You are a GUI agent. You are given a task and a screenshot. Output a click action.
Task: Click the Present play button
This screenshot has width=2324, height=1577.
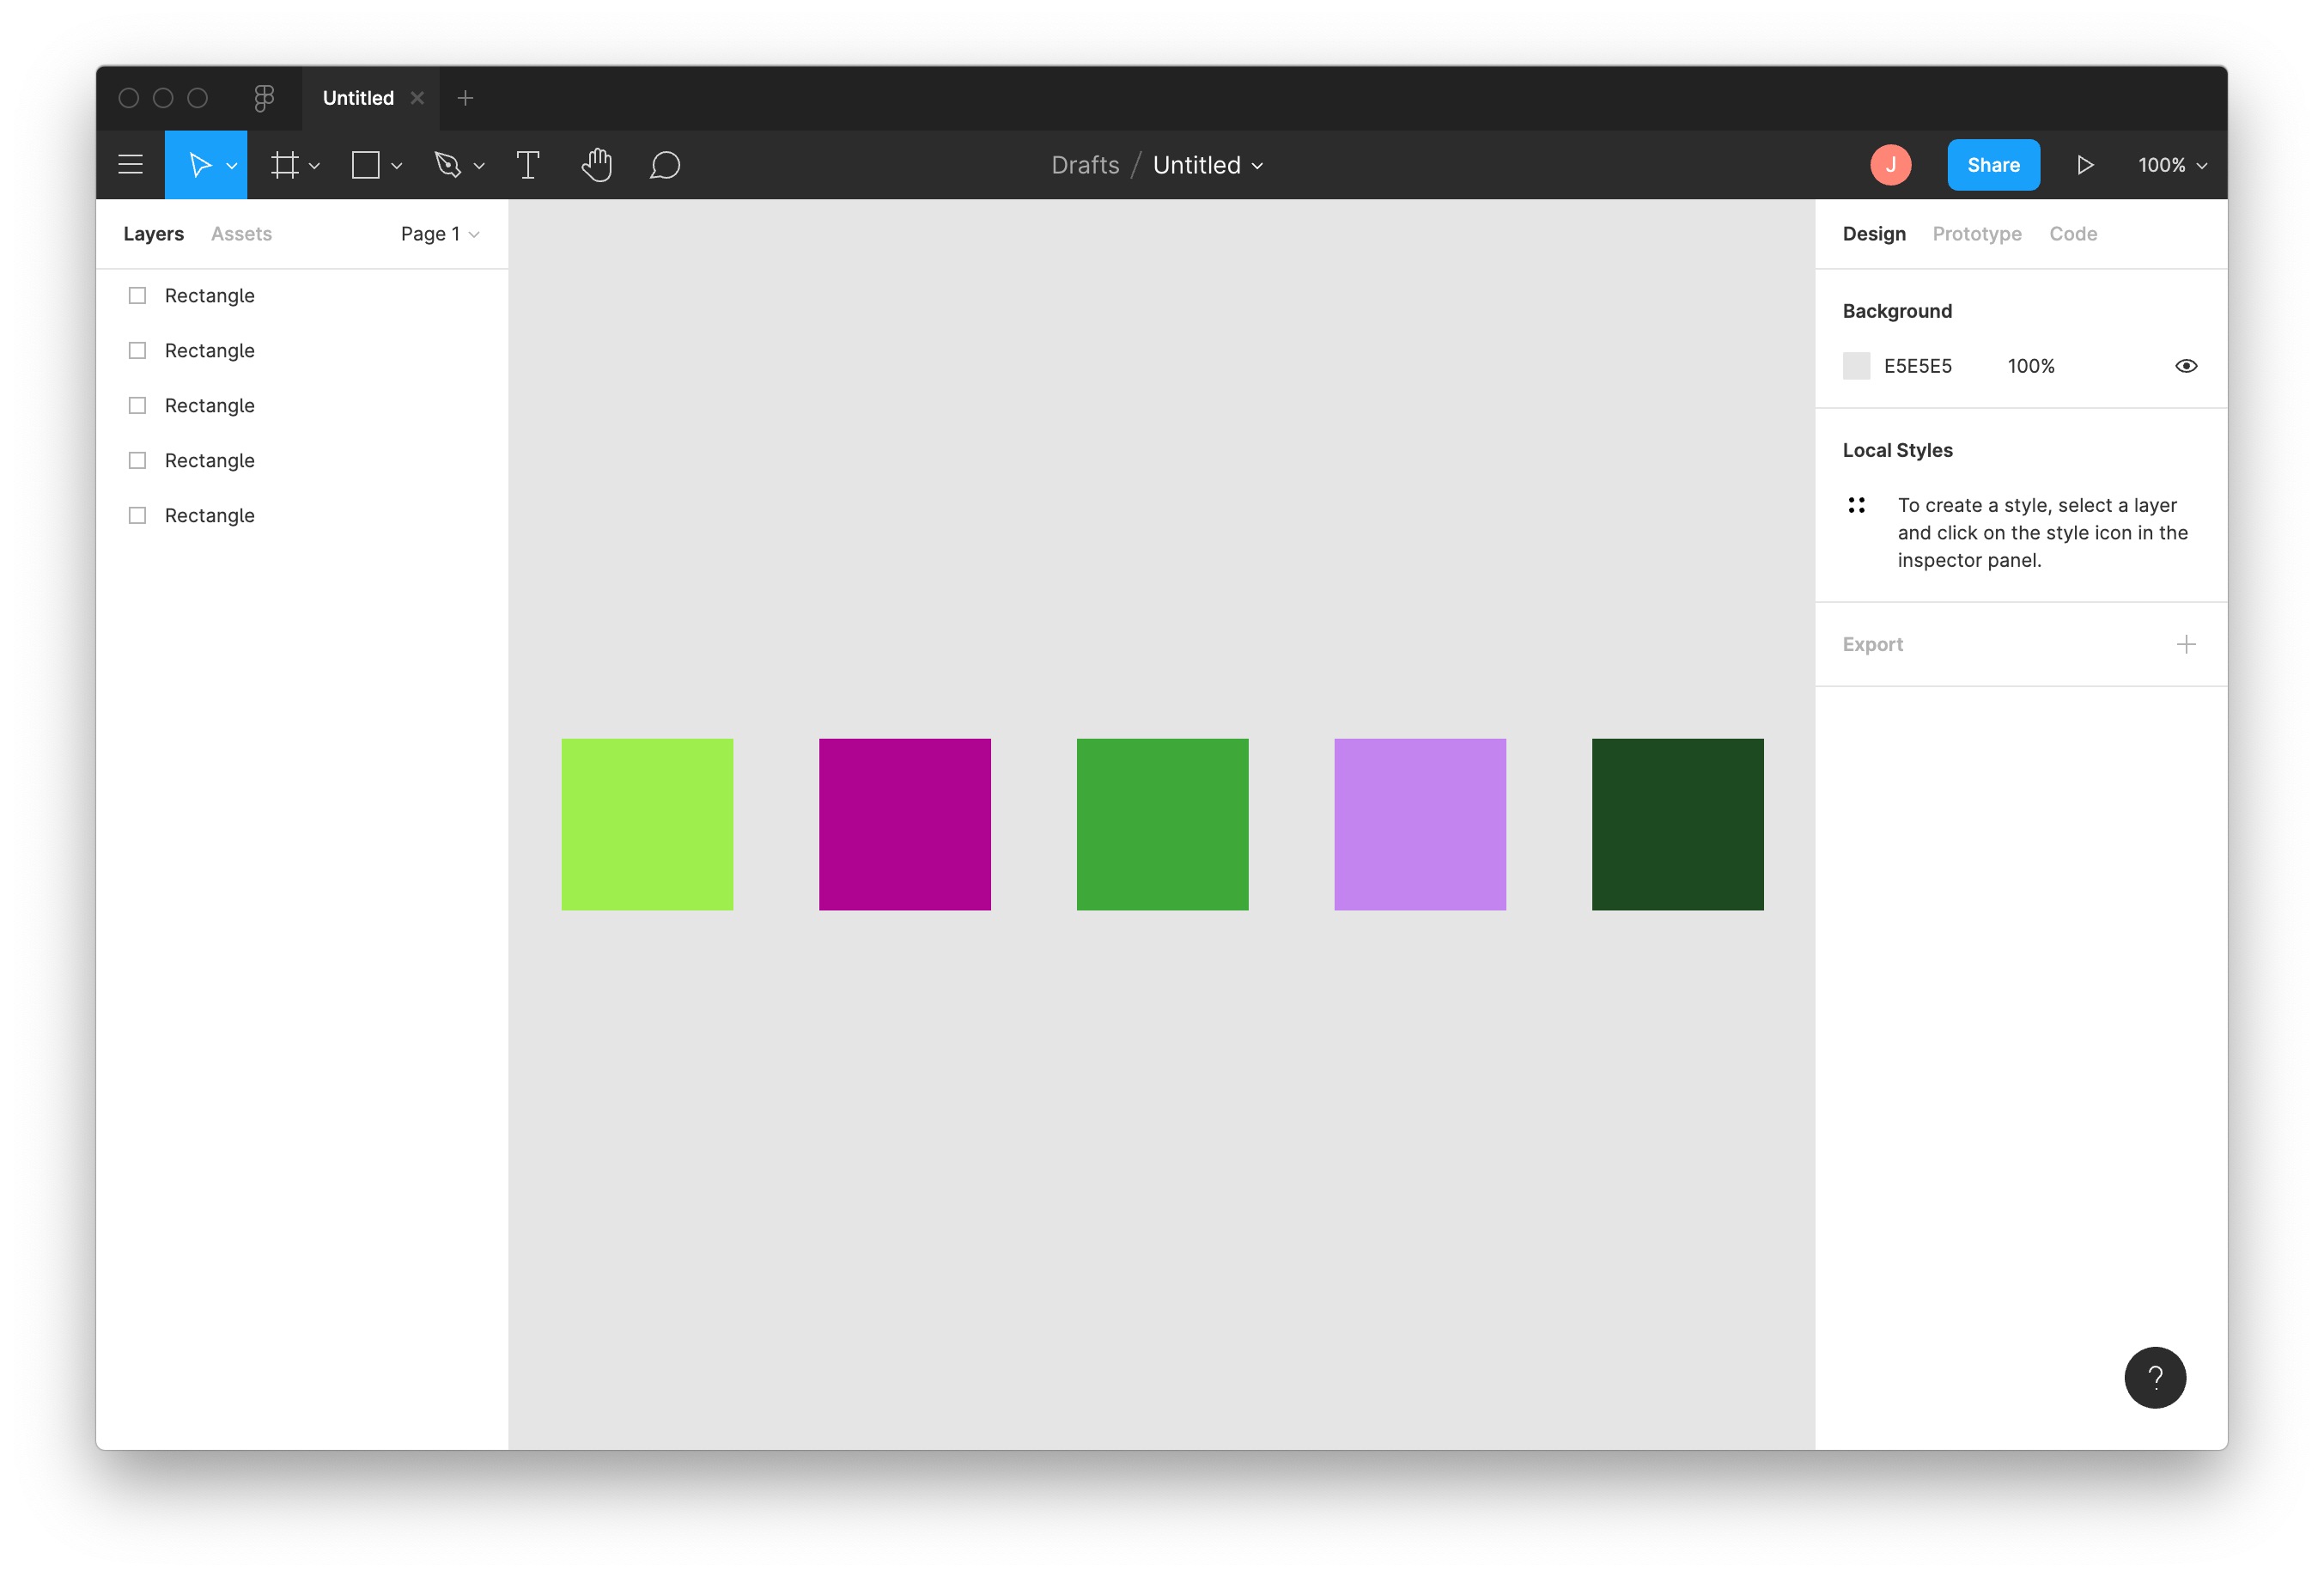click(2085, 165)
